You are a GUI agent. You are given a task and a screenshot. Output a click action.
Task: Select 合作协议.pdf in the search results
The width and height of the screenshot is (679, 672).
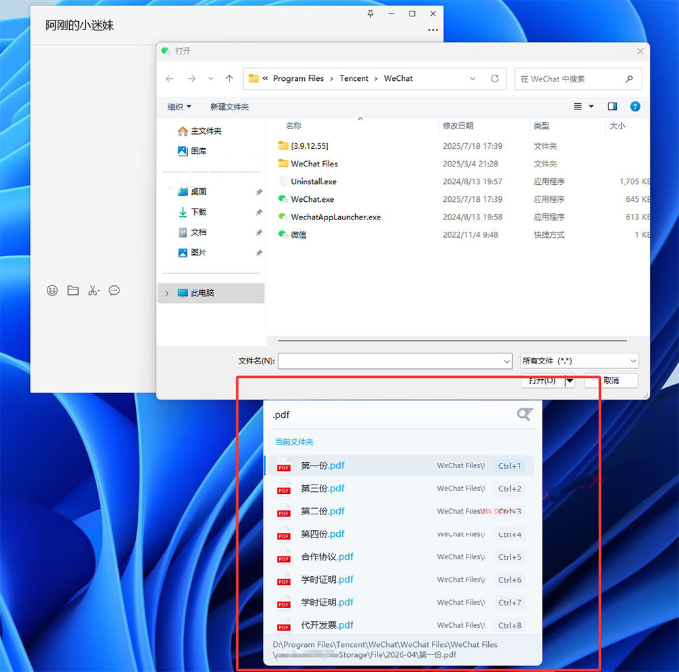400,556
